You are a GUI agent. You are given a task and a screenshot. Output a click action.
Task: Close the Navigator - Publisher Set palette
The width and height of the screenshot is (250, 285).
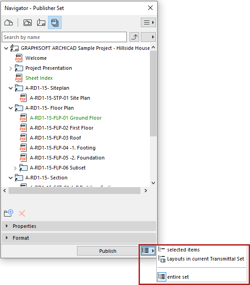[x=150, y=8]
